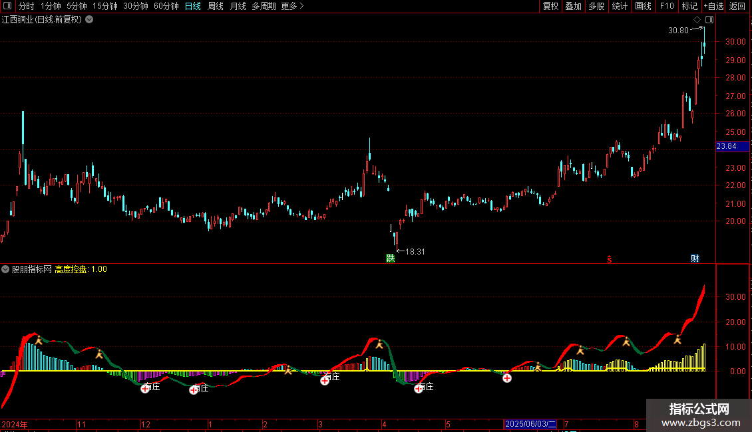Click the red S marker
Viewport: 752px width, 432px height.
610,259
